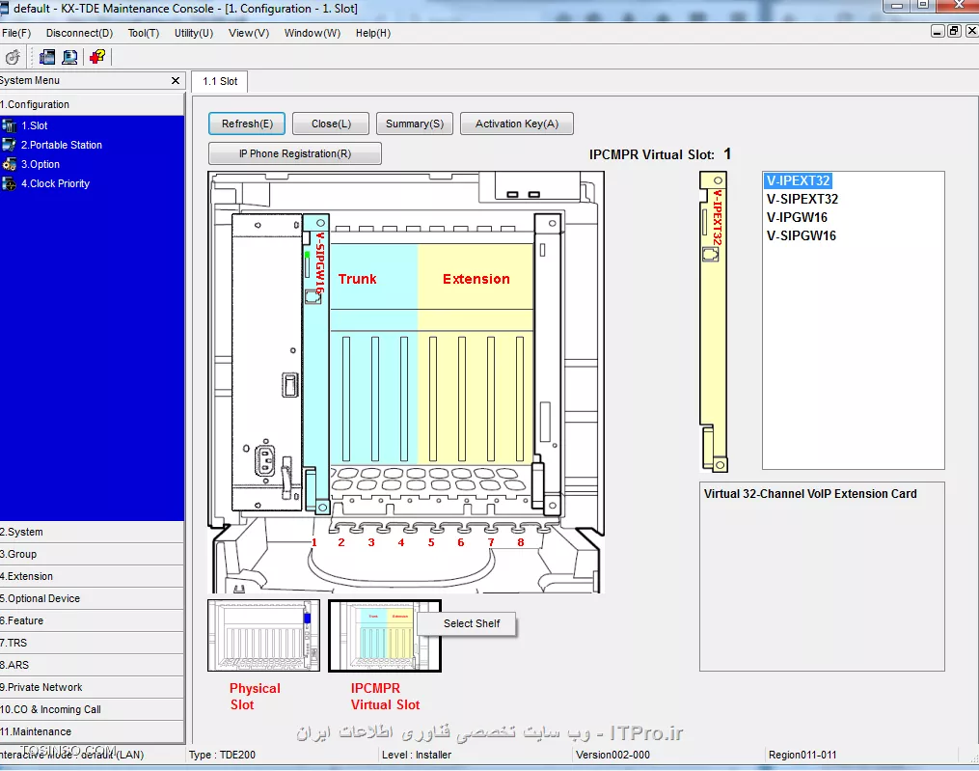Open the Activation Key(A) dialog

pos(516,124)
